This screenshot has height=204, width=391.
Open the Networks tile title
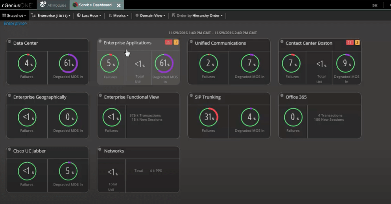114,151
